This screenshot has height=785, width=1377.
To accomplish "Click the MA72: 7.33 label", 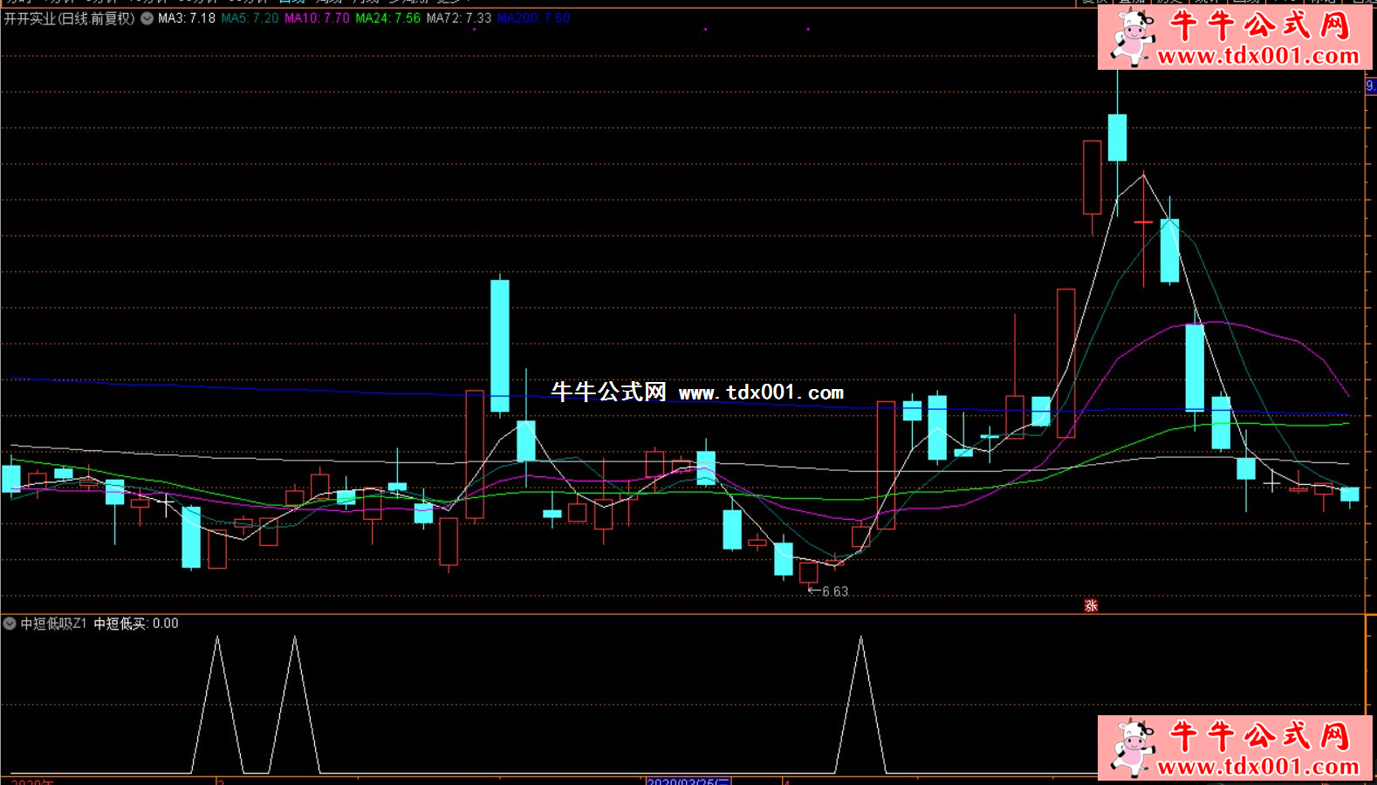I will pos(459,18).
